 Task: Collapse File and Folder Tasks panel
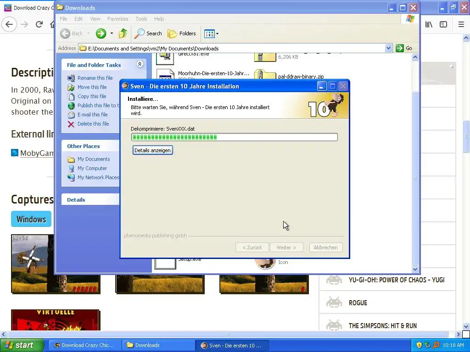click(140, 64)
